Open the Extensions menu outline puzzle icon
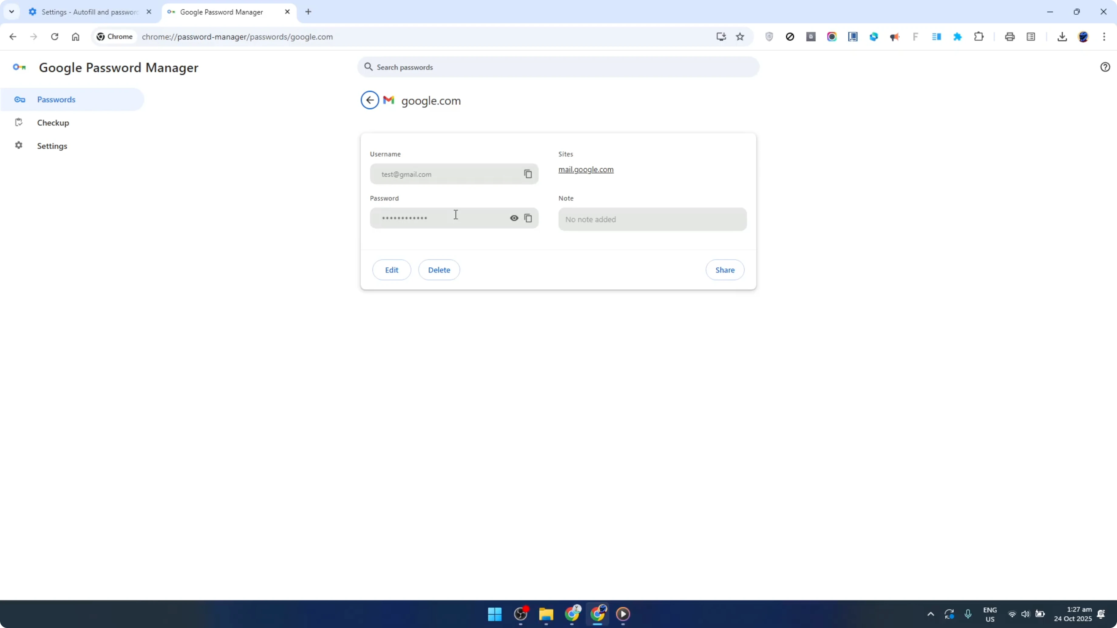Image resolution: width=1117 pixels, height=628 pixels. 979,37
